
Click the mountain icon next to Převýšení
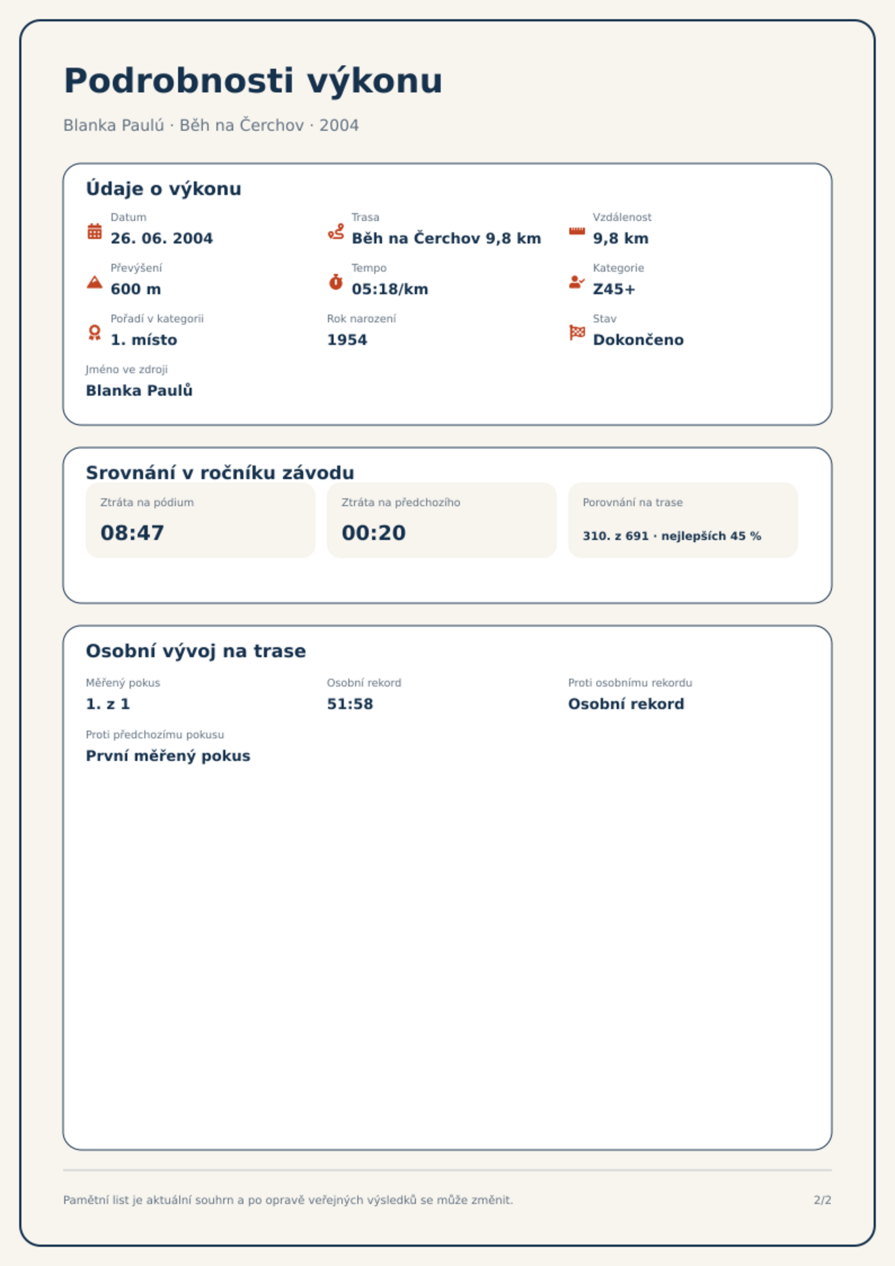click(95, 282)
